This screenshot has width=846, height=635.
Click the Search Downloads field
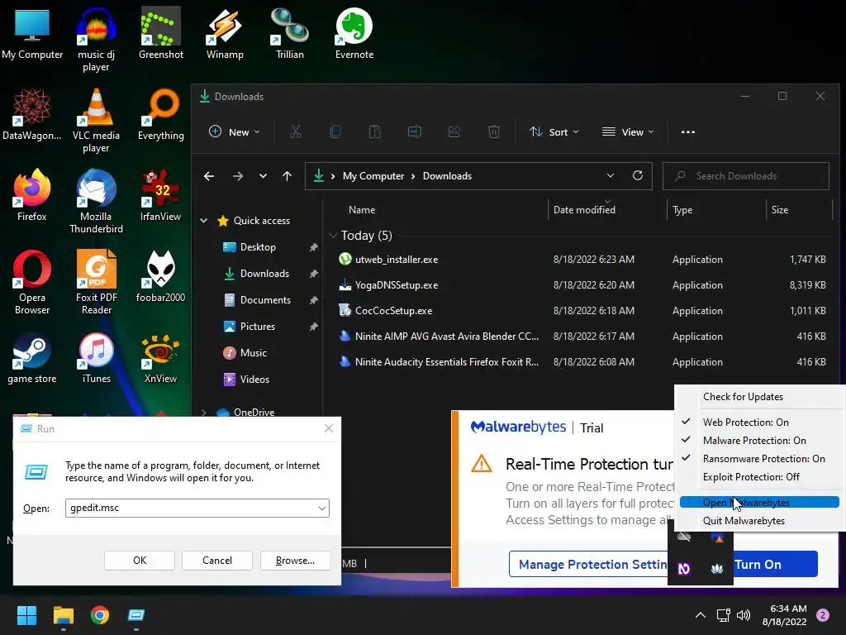[x=746, y=176]
